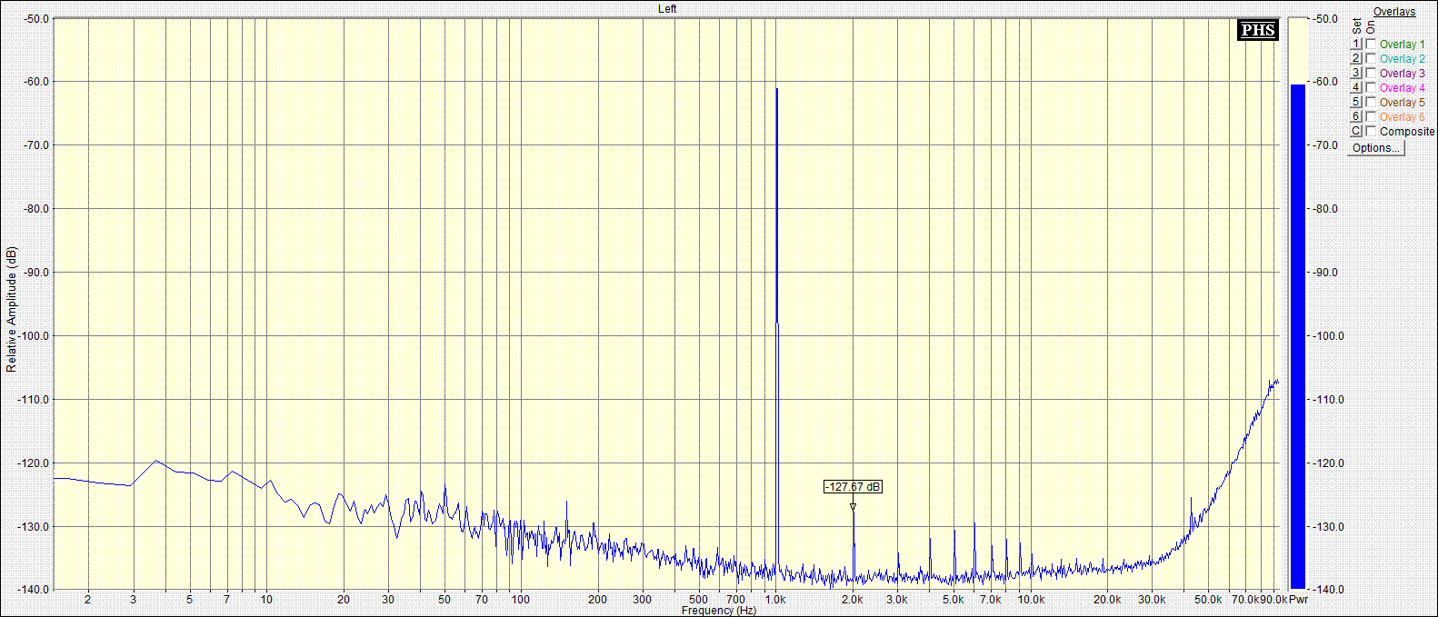The image size is (1438, 617).
Task: Click the -127.67 dB peak marker label
Action: click(853, 487)
